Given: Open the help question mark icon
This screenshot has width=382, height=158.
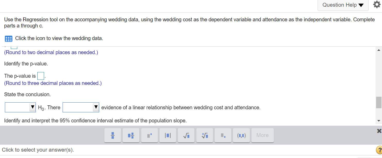Looking at the screenshot, I should 379,150.
